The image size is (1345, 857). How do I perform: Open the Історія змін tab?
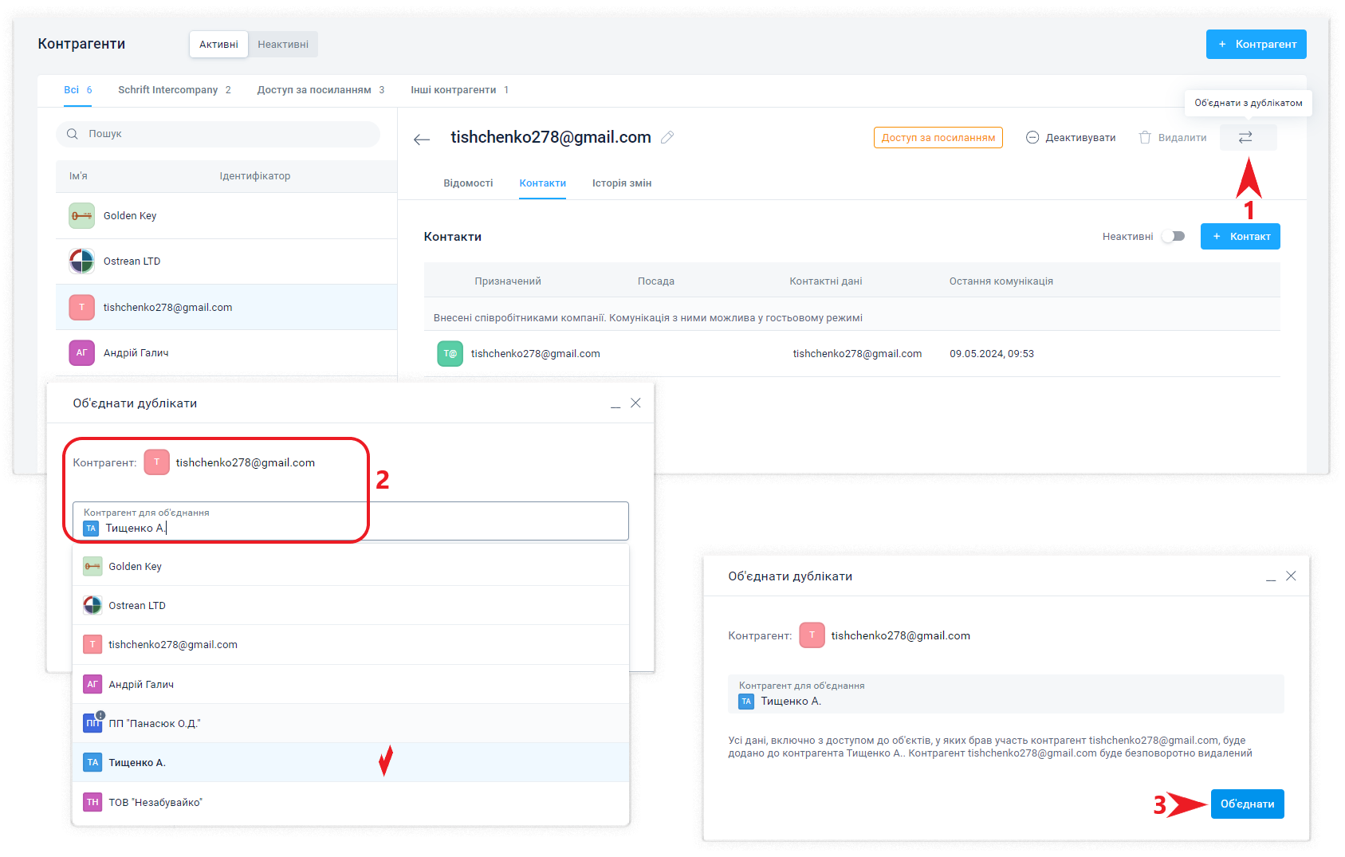pos(621,183)
